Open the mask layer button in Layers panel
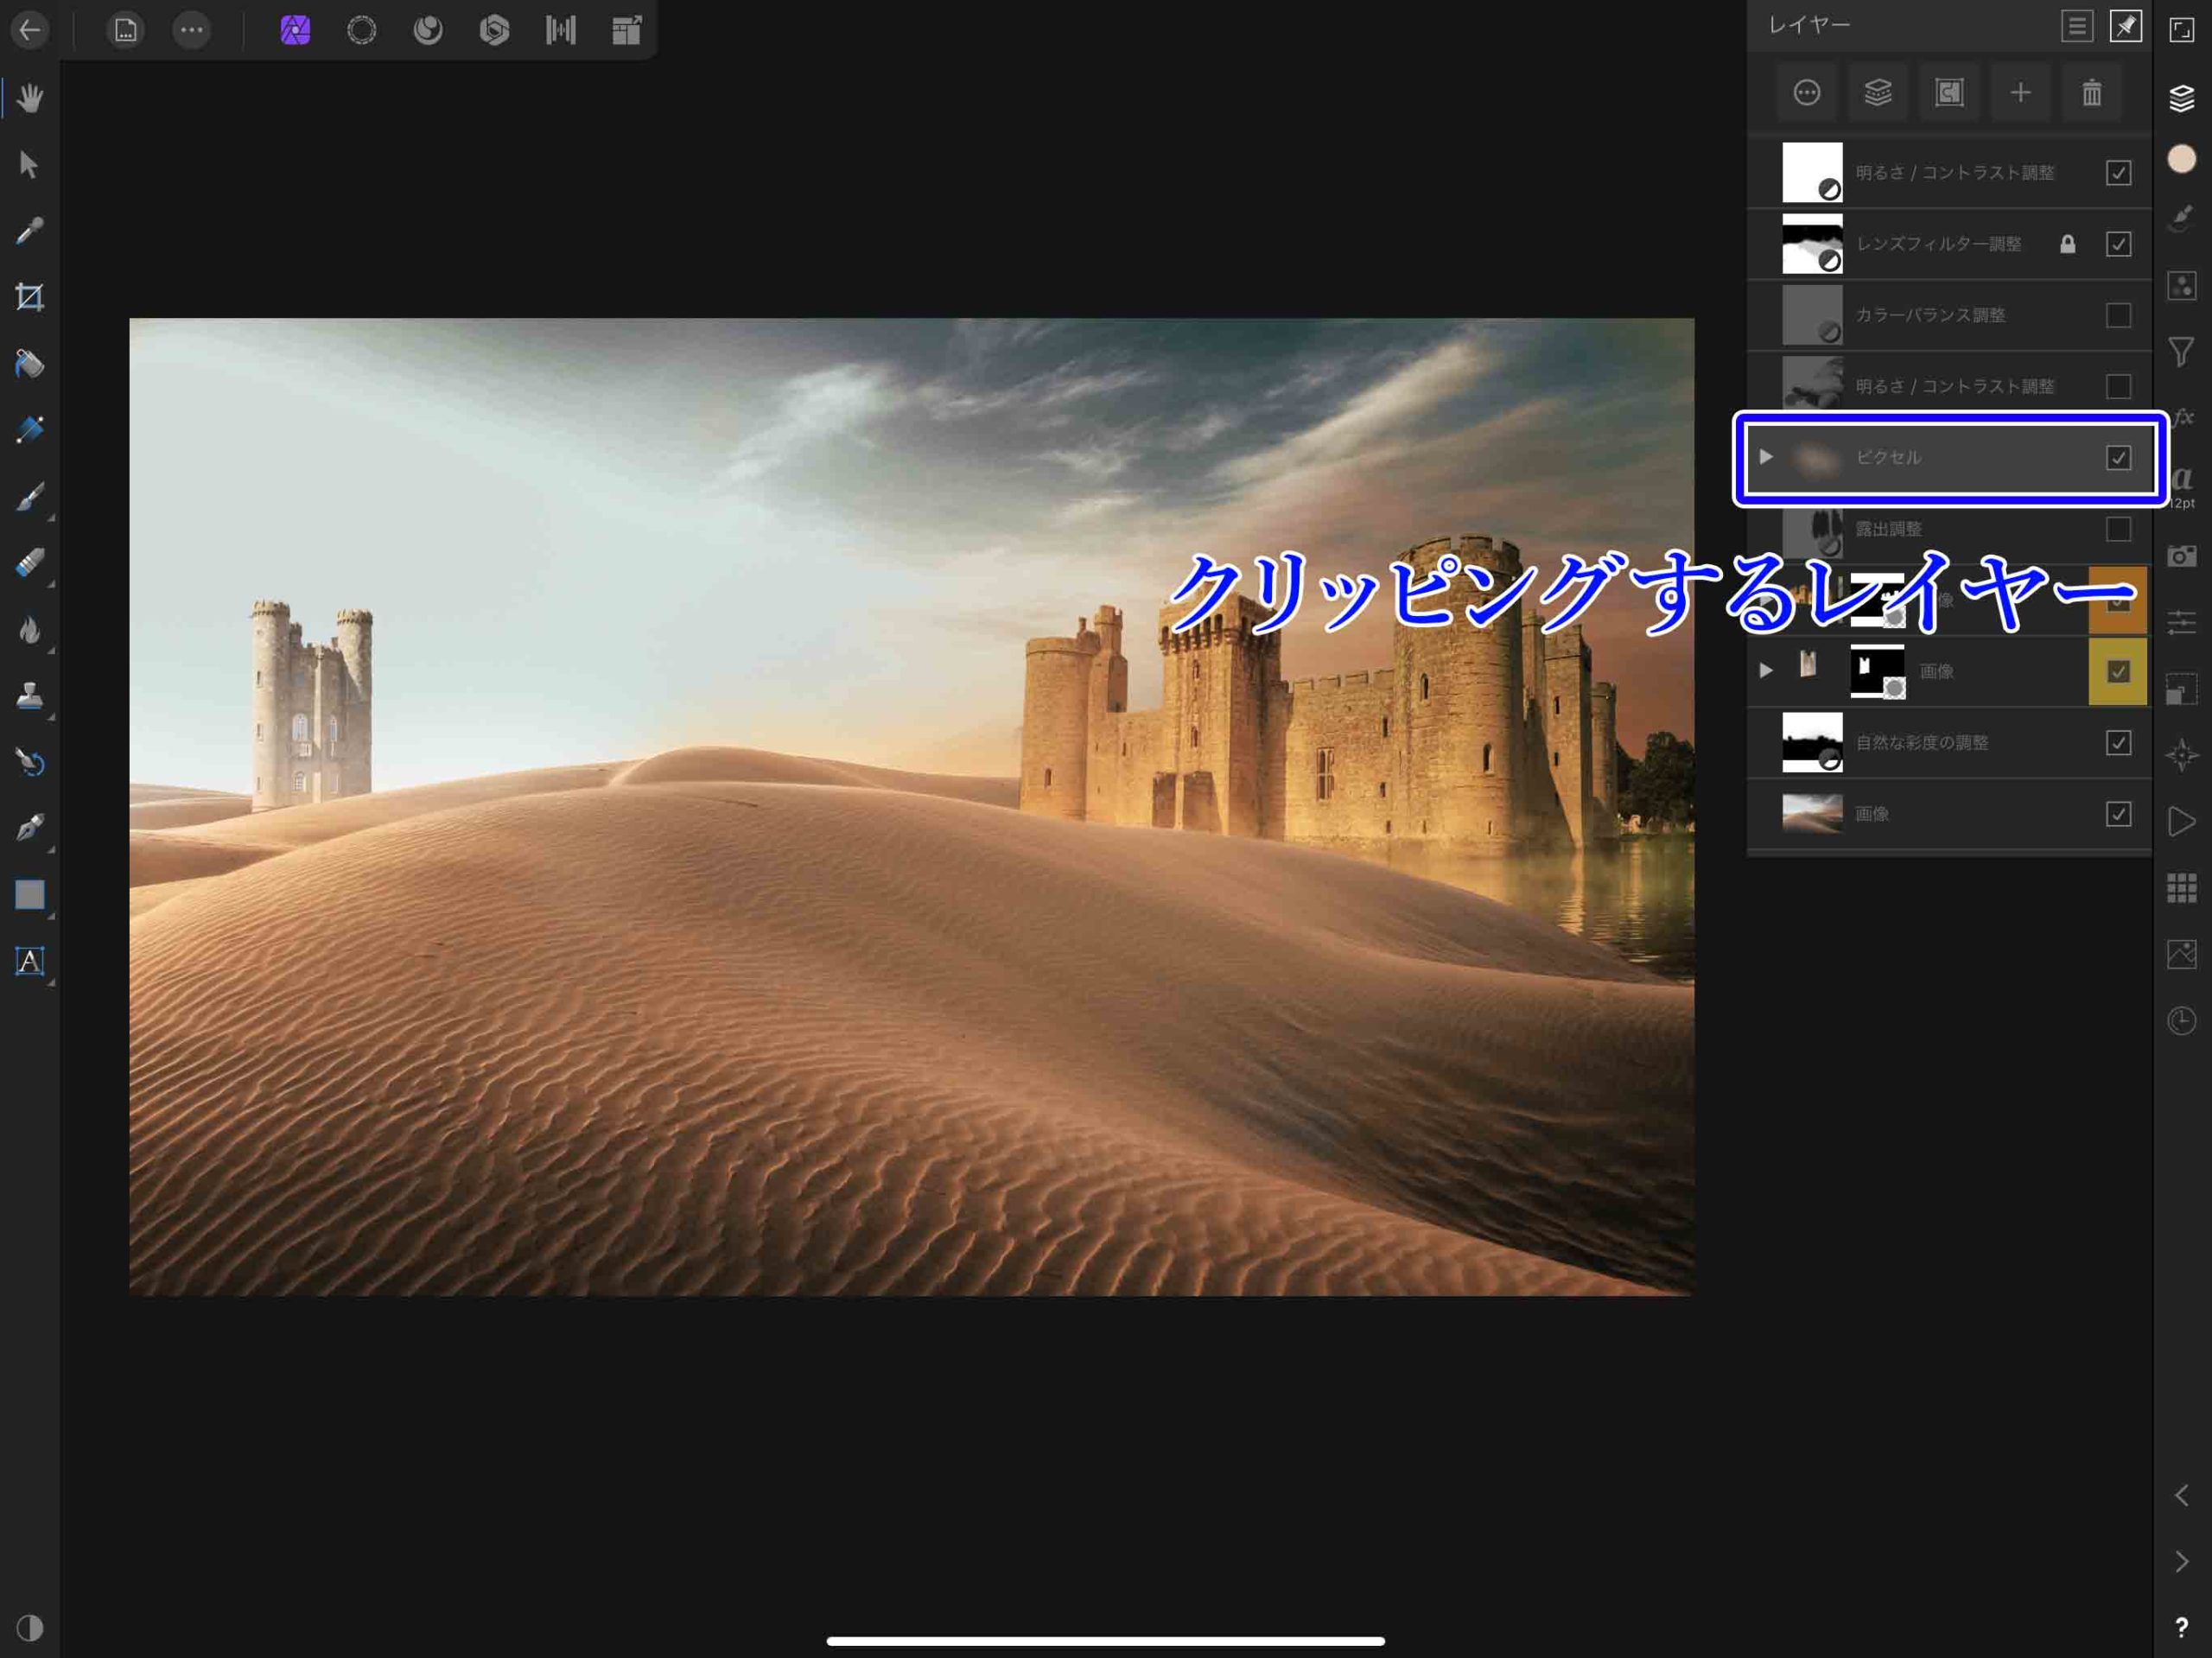2212x1658 pixels. coord(1949,92)
